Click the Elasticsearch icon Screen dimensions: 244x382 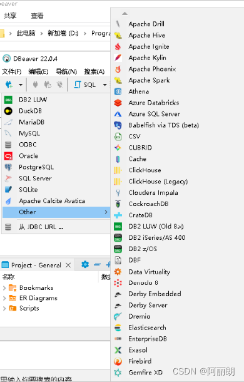[x=118, y=328]
